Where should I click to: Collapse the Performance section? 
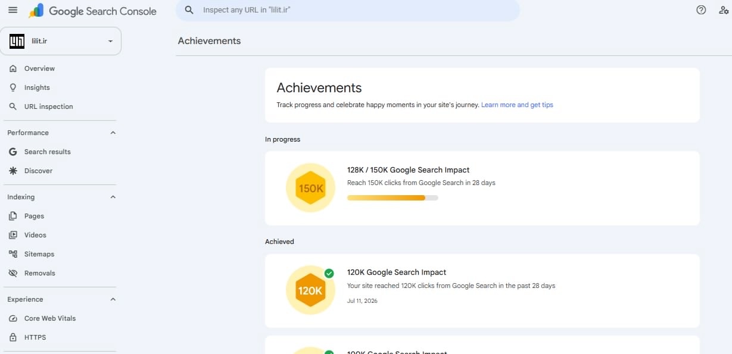coord(113,133)
